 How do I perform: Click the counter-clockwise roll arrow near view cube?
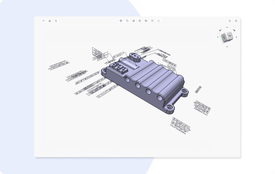click(220, 30)
